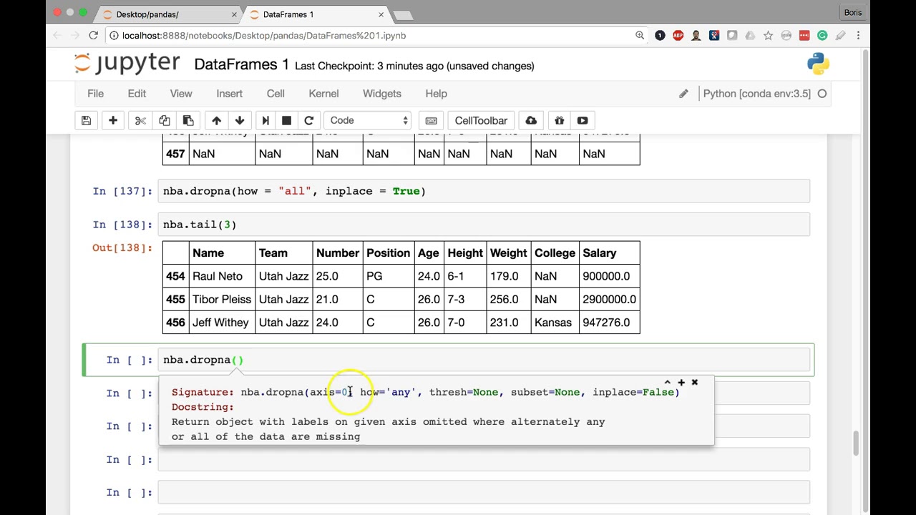916x515 pixels.
Task: Move selected cell down arrow
Action: 240,120
